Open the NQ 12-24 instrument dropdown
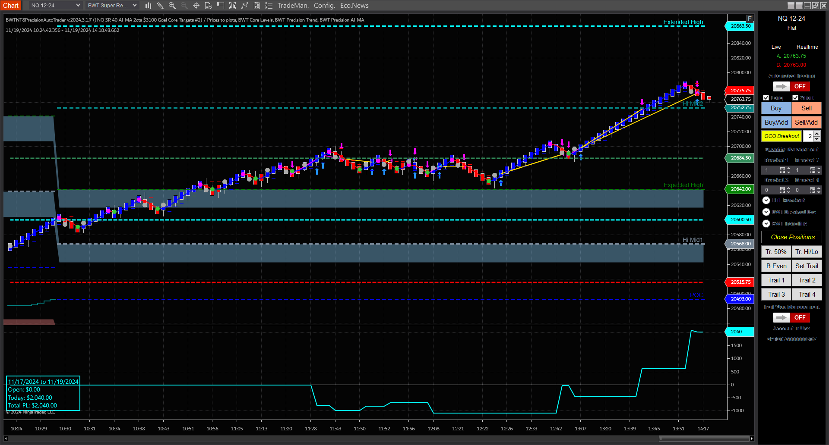 [x=56, y=6]
